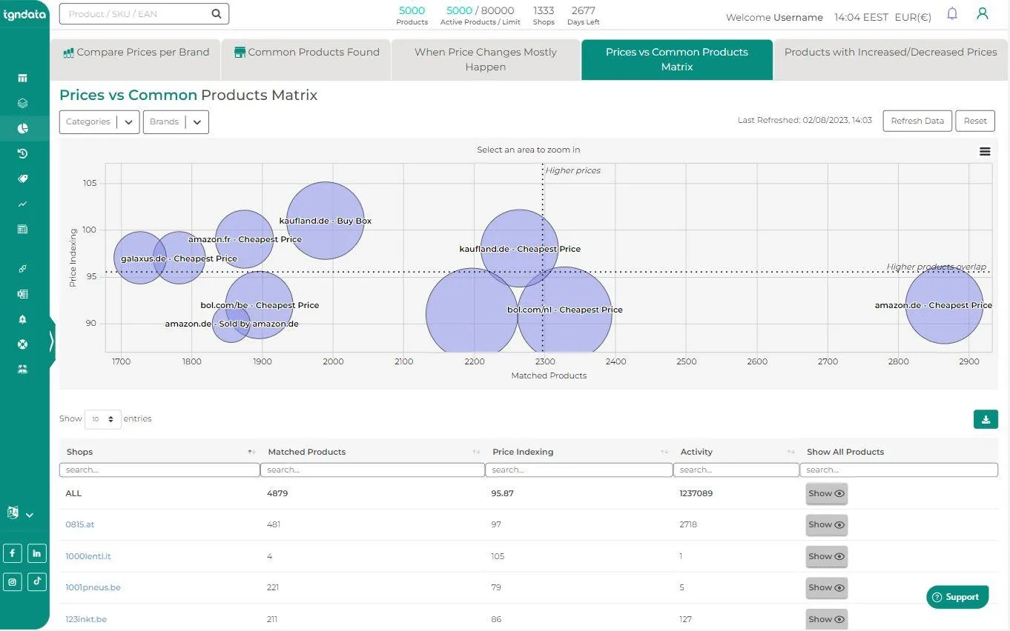Viewport: 1010px width, 631px height.
Task: Open the trend line chart sidebar icon
Action: coord(22,204)
